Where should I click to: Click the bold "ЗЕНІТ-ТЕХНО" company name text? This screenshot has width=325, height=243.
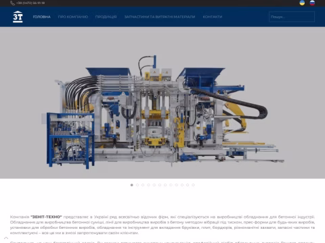coord(46,217)
